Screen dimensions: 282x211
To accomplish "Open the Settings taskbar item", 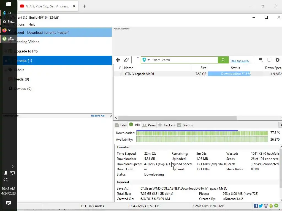I will (9, 22).
